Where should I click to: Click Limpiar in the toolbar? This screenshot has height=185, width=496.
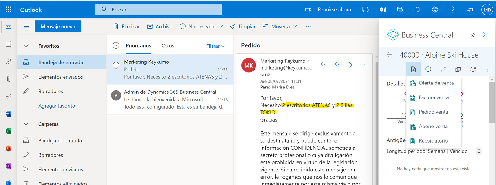[x=243, y=26]
